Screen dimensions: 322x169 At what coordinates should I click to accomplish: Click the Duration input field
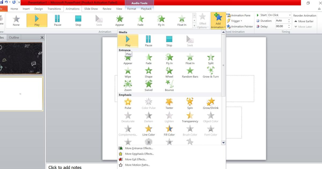[x=281, y=21]
